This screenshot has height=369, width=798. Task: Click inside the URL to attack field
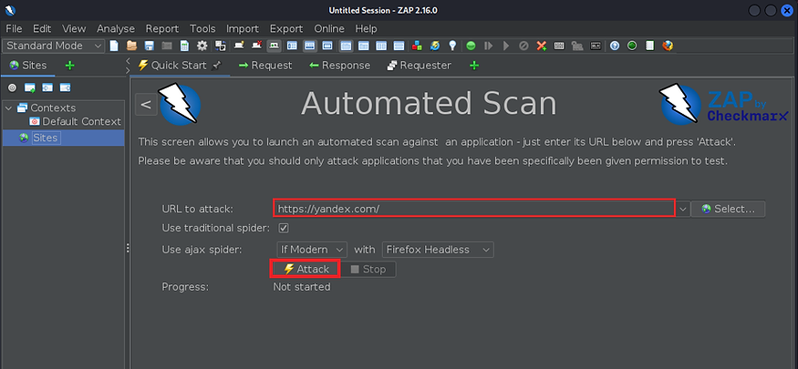(x=474, y=209)
